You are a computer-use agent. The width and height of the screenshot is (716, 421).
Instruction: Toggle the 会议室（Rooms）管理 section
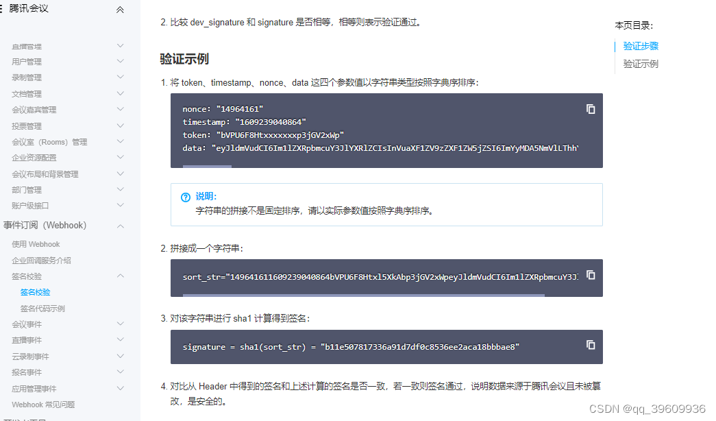pyautogui.click(x=120, y=141)
